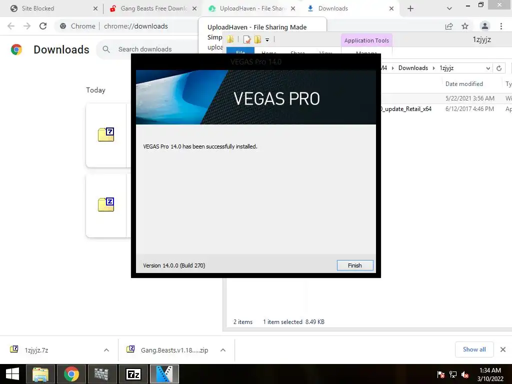Screen dimensions: 512x384
Task: Go back in Chrome
Action: 11,26
